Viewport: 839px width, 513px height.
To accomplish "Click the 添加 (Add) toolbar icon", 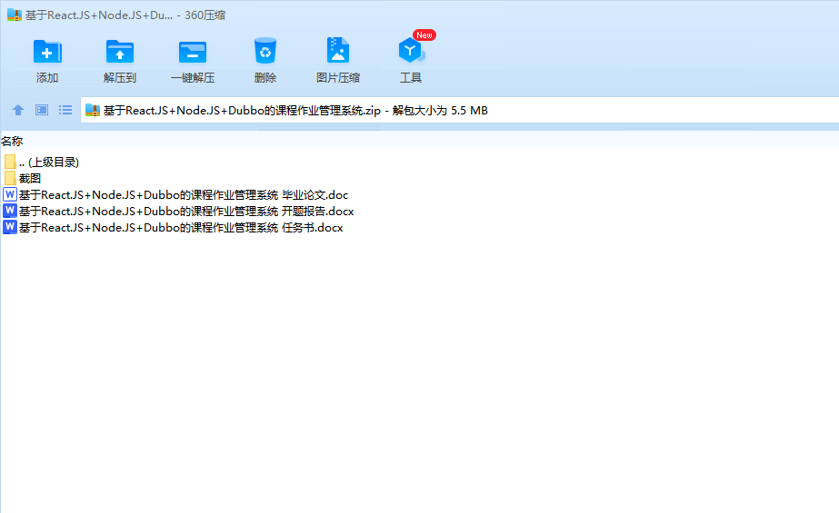I will [47, 52].
